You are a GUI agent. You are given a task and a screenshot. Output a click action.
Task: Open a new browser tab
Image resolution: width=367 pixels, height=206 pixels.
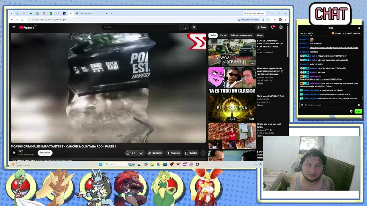pyautogui.click(x=112, y=13)
